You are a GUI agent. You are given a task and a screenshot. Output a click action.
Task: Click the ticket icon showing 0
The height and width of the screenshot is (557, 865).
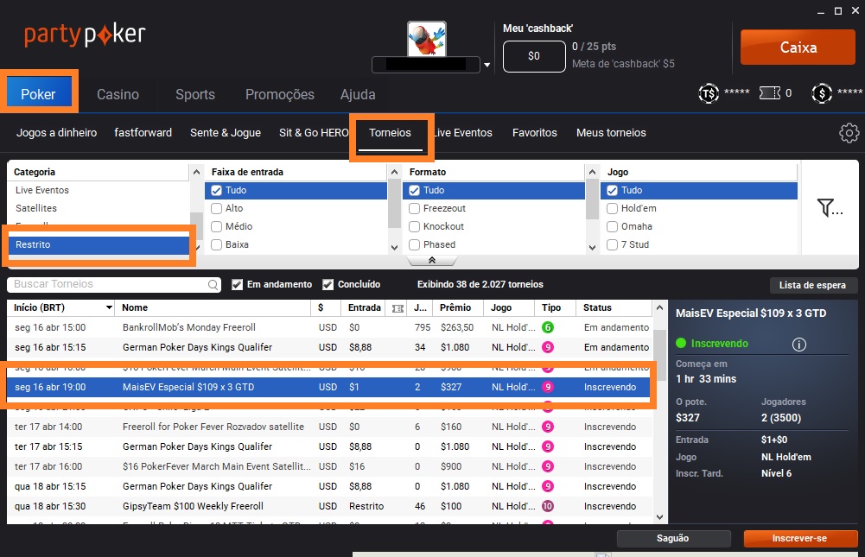click(770, 92)
